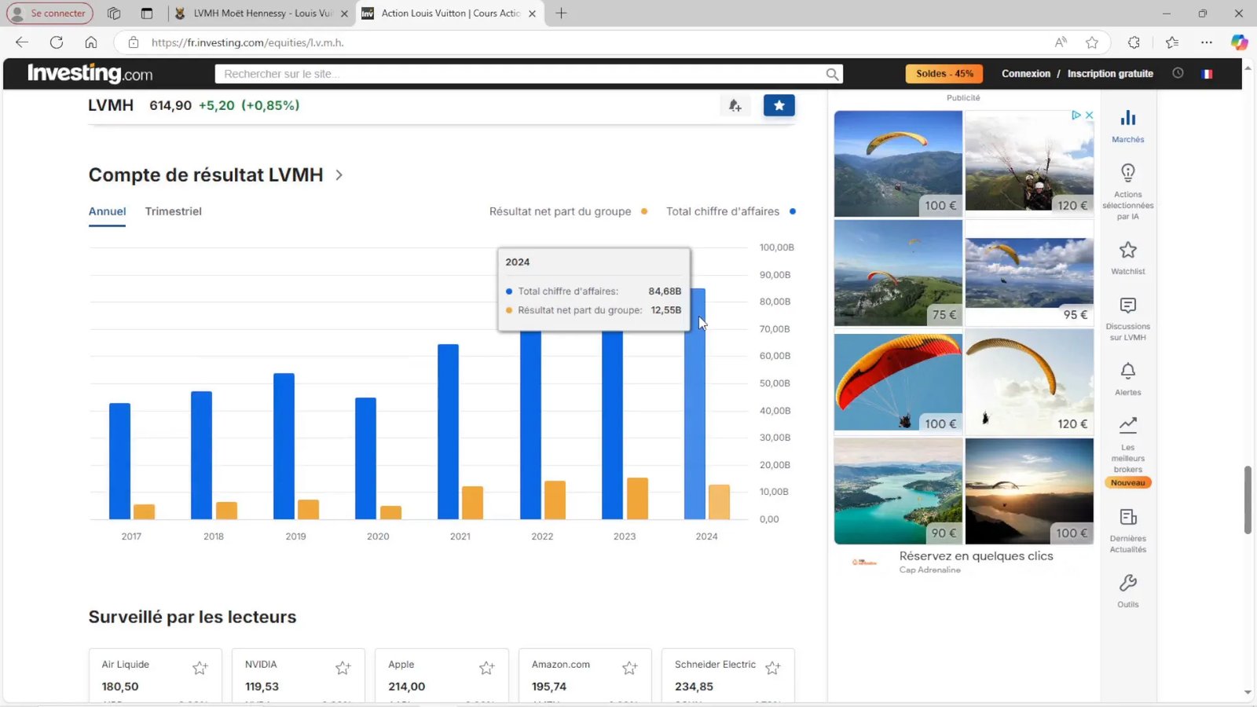Screen dimensions: 1257x707
Task: Click the lake view 90 € ad thumbnail
Action: (x=898, y=491)
